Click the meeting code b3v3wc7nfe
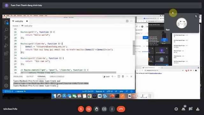The image size is (204, 115). click(11, 109)
